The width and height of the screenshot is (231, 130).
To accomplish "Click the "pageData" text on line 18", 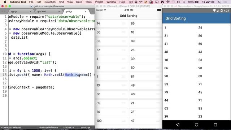I will coord(44,87).
